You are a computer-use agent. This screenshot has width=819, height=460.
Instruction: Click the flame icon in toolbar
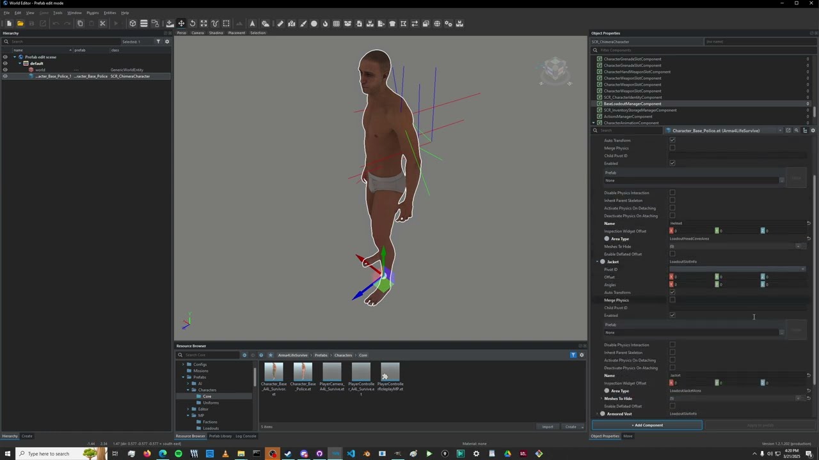pos(325,24)
